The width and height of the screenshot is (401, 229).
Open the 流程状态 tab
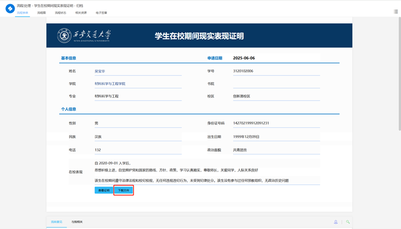pos(60,13)
